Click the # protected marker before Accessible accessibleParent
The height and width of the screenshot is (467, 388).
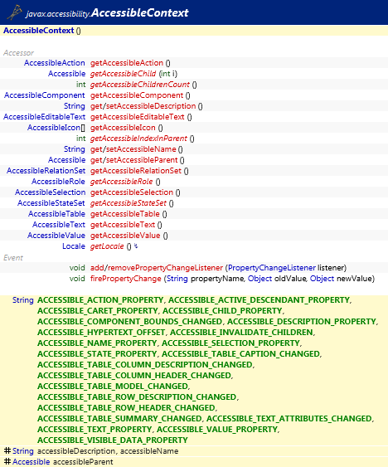(x=7, y=461)
